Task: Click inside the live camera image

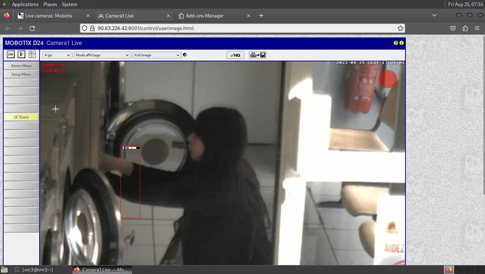Action: point(222,163)
